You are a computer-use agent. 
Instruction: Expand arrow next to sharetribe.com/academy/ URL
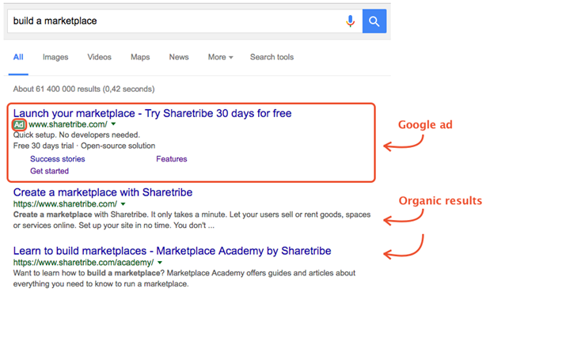tap(160, 263)
